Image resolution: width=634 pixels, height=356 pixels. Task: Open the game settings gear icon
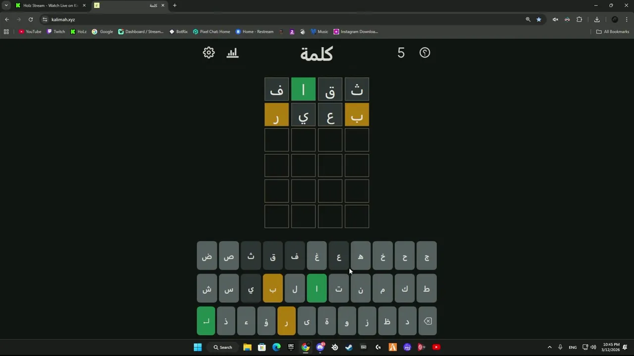[x=209, y=52]
